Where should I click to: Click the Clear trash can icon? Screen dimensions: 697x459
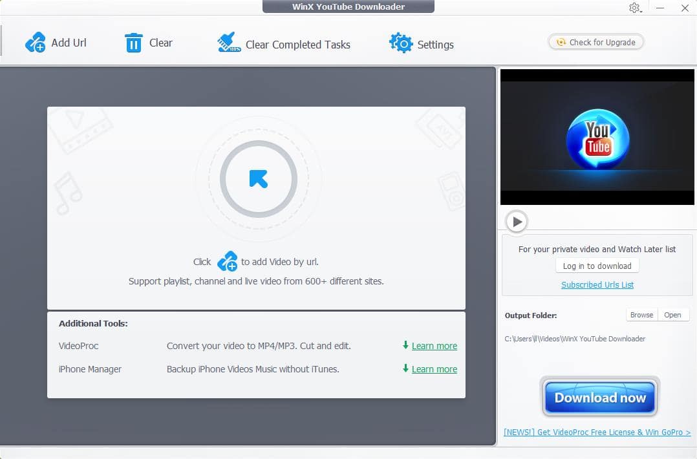(x=133, y=43)
